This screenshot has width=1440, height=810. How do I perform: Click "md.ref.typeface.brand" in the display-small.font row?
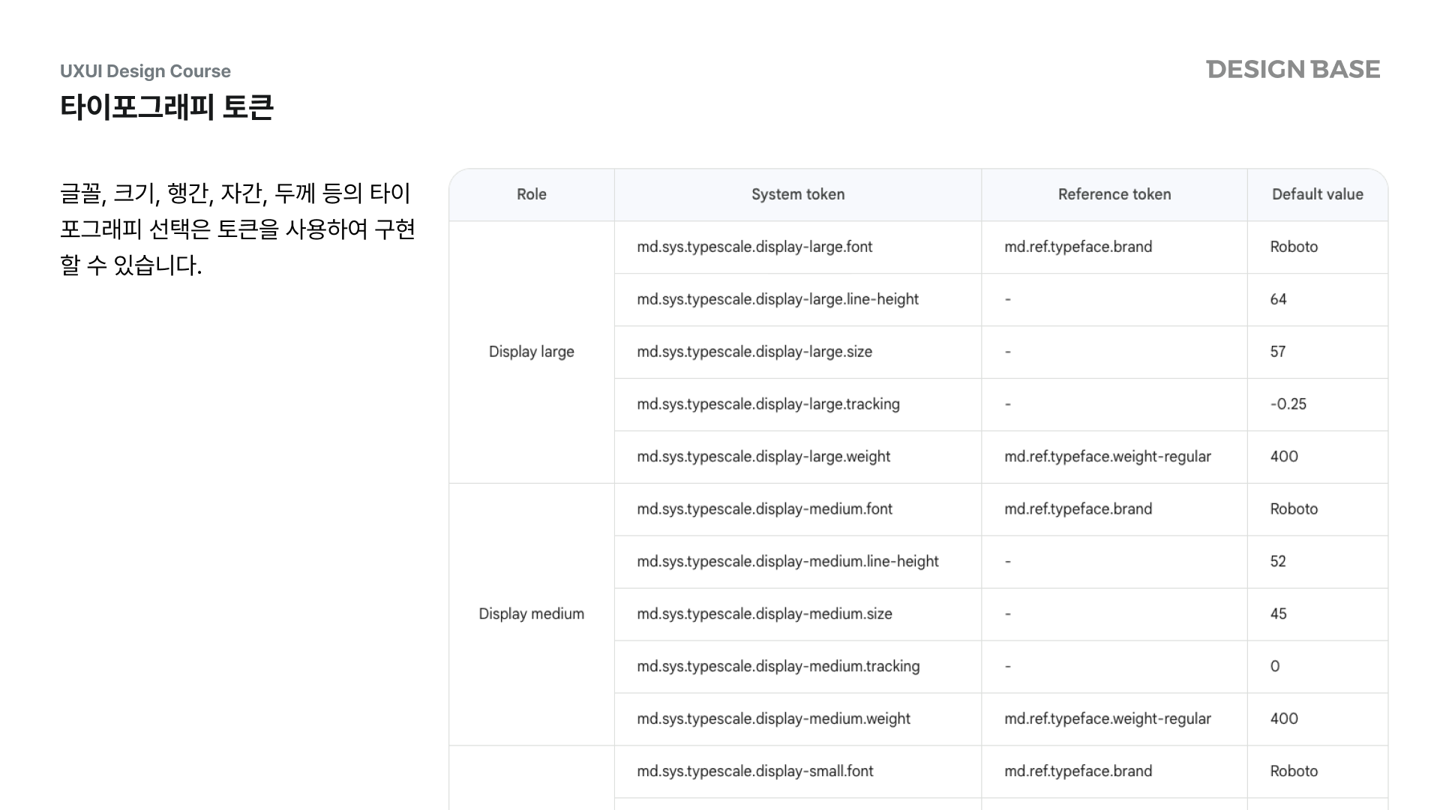1078,771
